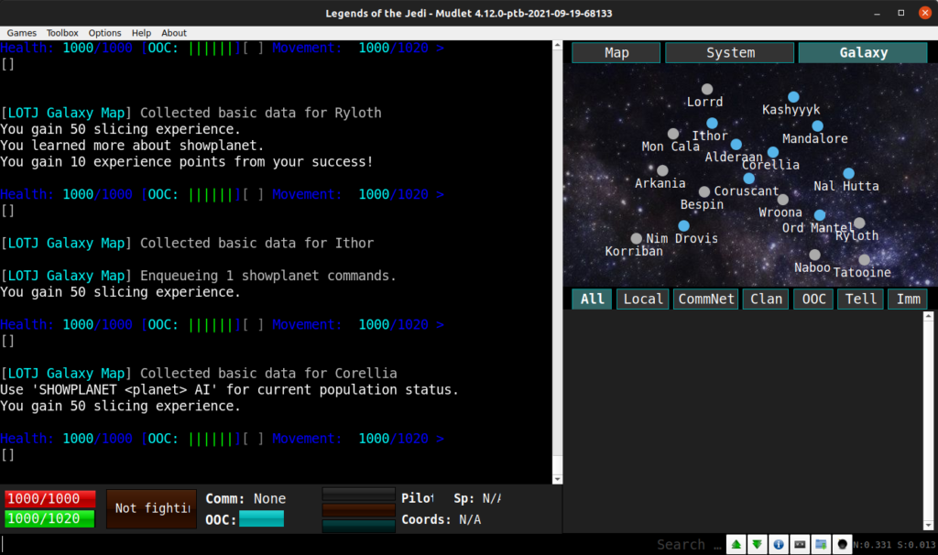Click the main console scrollbar up arrow

pos(558,46)
